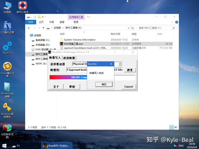Go back with the Explorer back arrow
Viewport: 199px width, 149px height.
(29, 28)
